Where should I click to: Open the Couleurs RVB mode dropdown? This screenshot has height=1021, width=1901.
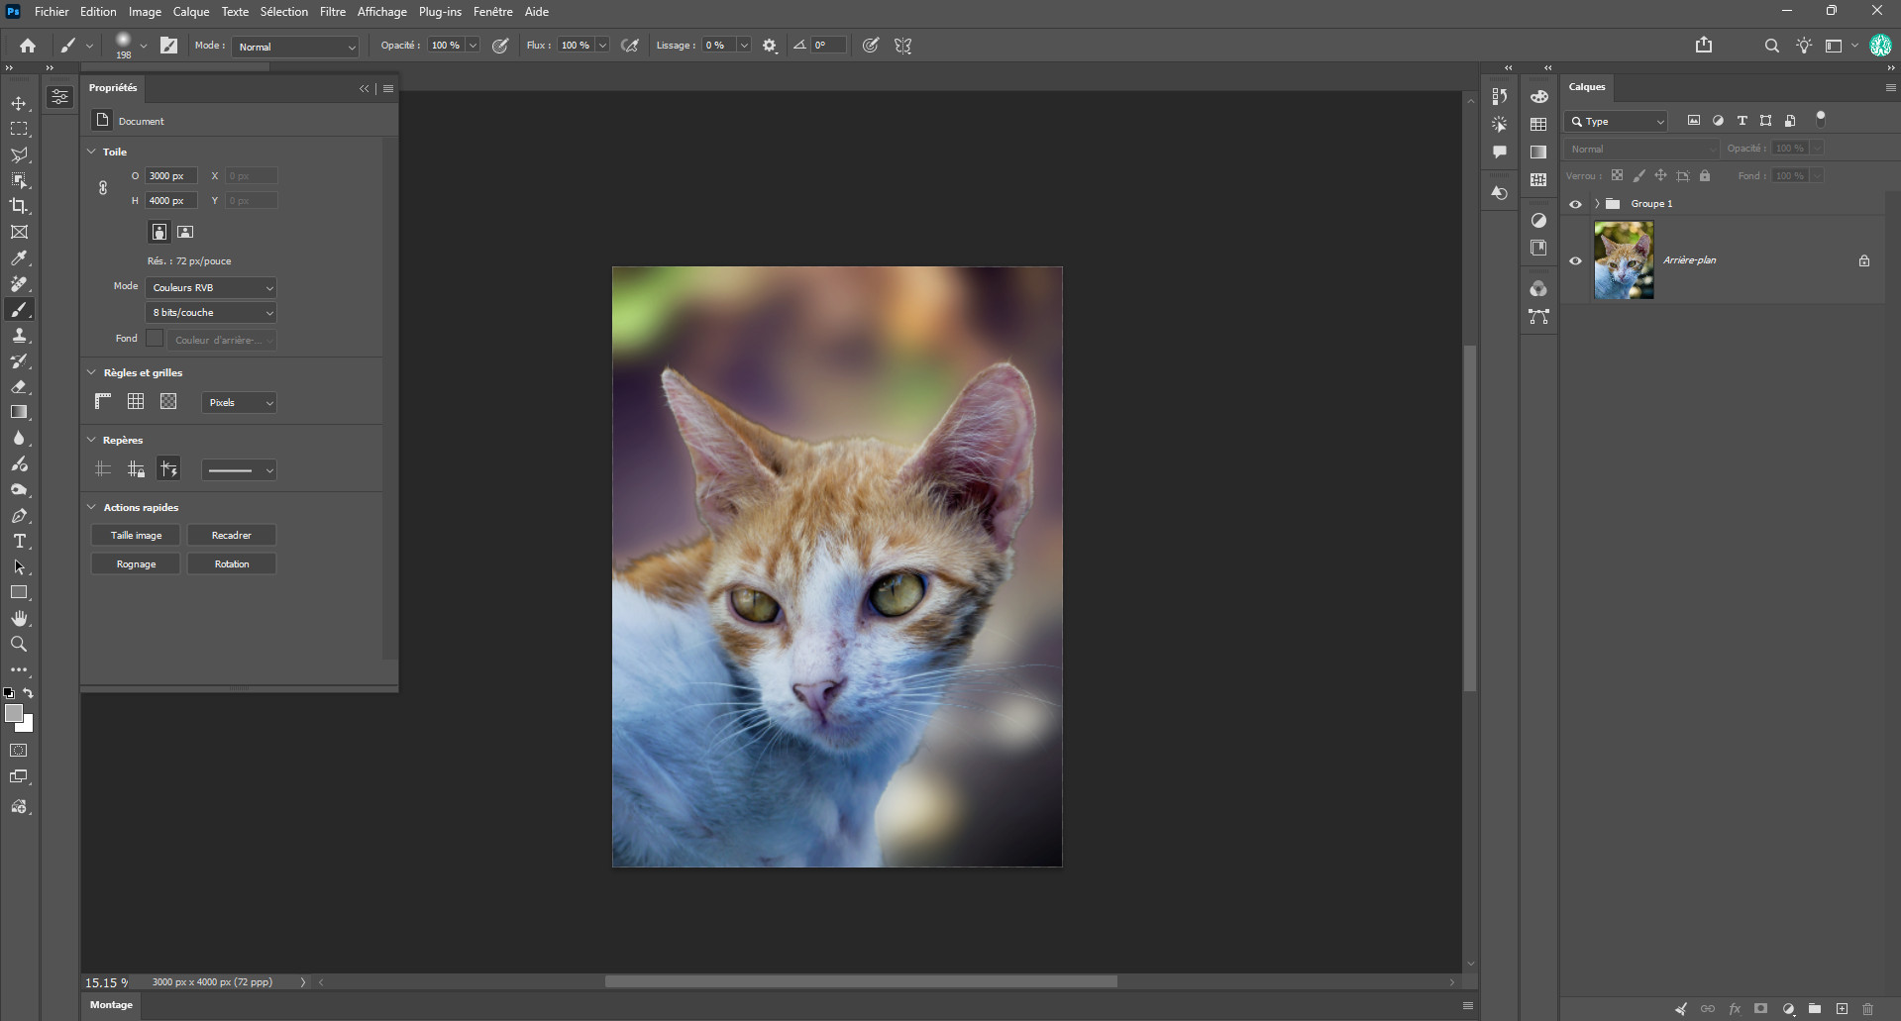tap(211, 287)
